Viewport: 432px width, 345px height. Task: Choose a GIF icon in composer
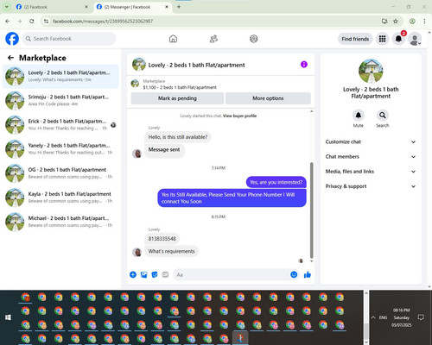pyautogui.click(x=165, y=274)
